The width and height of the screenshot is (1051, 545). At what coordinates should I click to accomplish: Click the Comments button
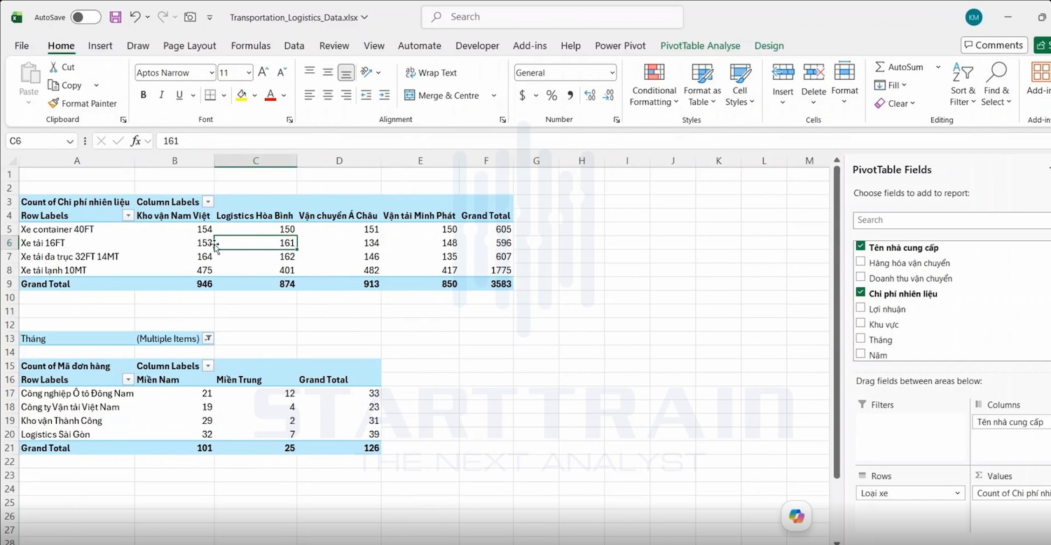click(994, 45)
